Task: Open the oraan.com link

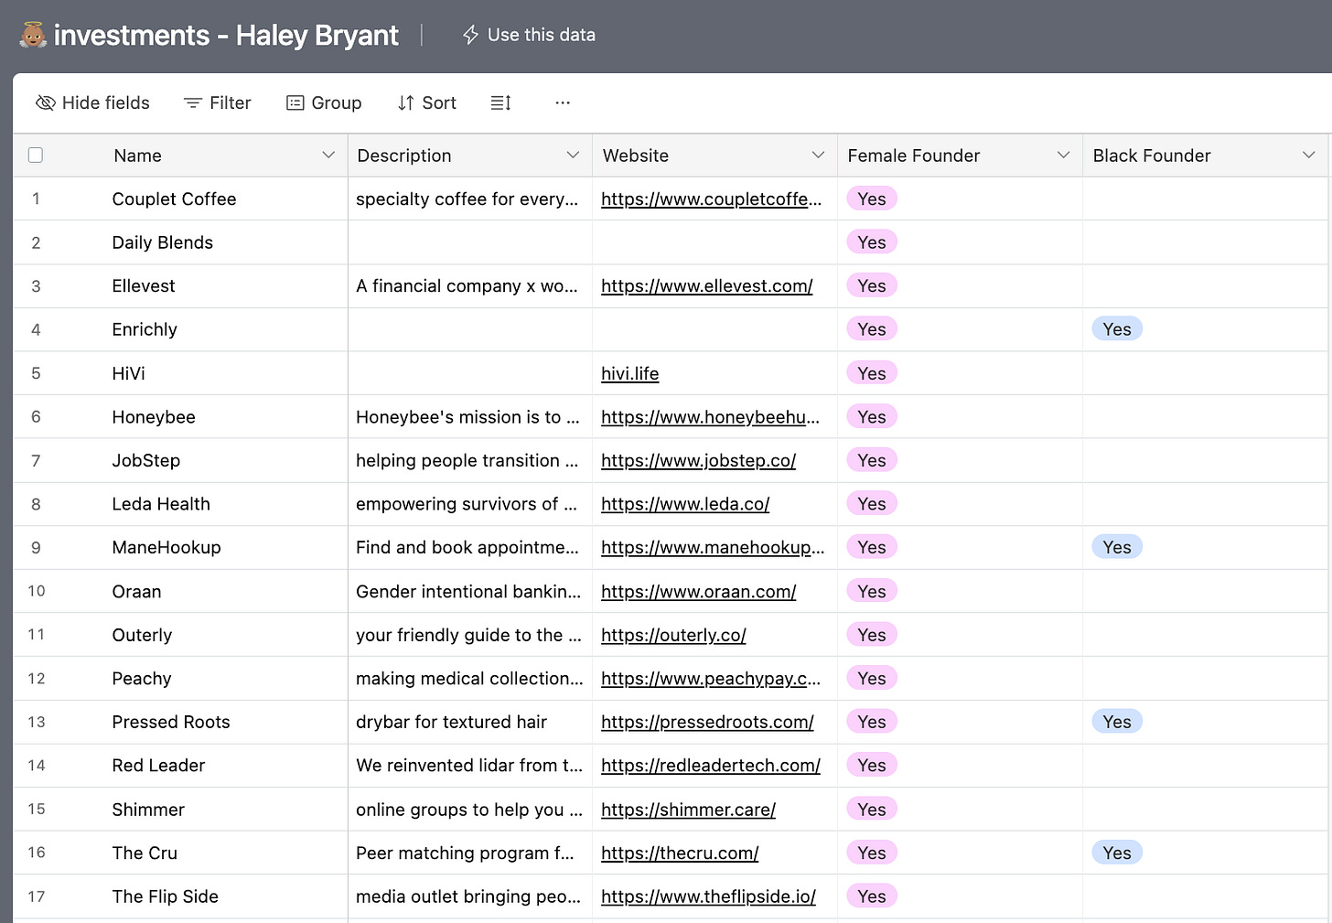Action: click(698, 591)
